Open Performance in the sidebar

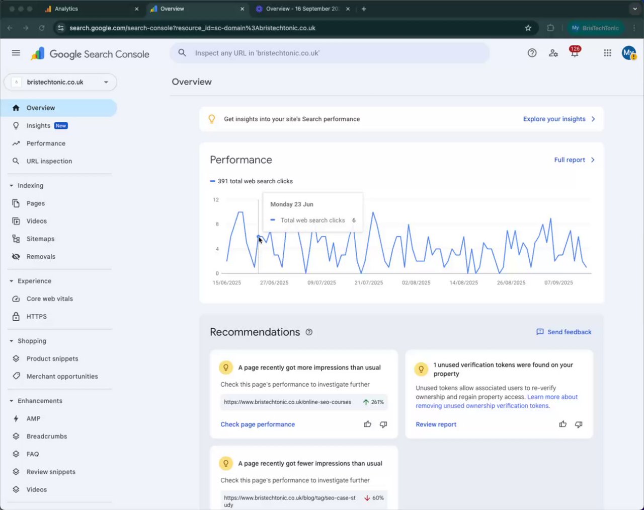click(46, 143)
